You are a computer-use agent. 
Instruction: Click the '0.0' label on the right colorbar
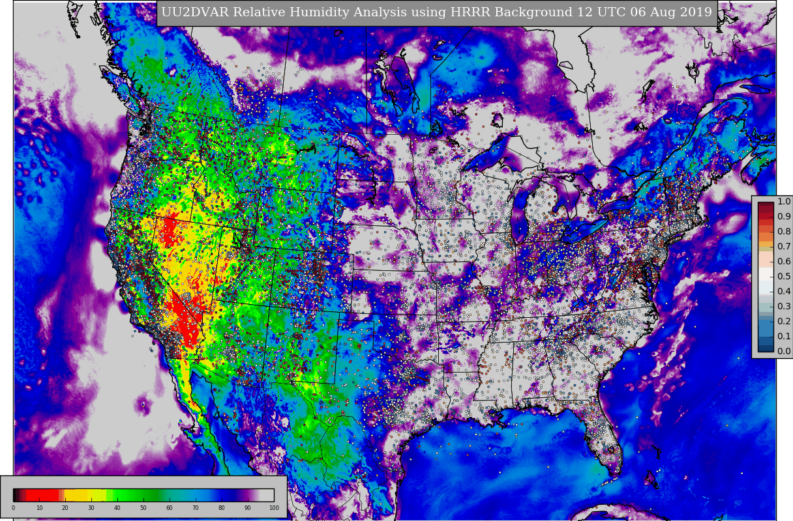click(x=784, y=351)
